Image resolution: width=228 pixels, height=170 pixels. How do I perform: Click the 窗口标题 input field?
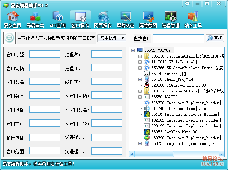click(45, 54)
